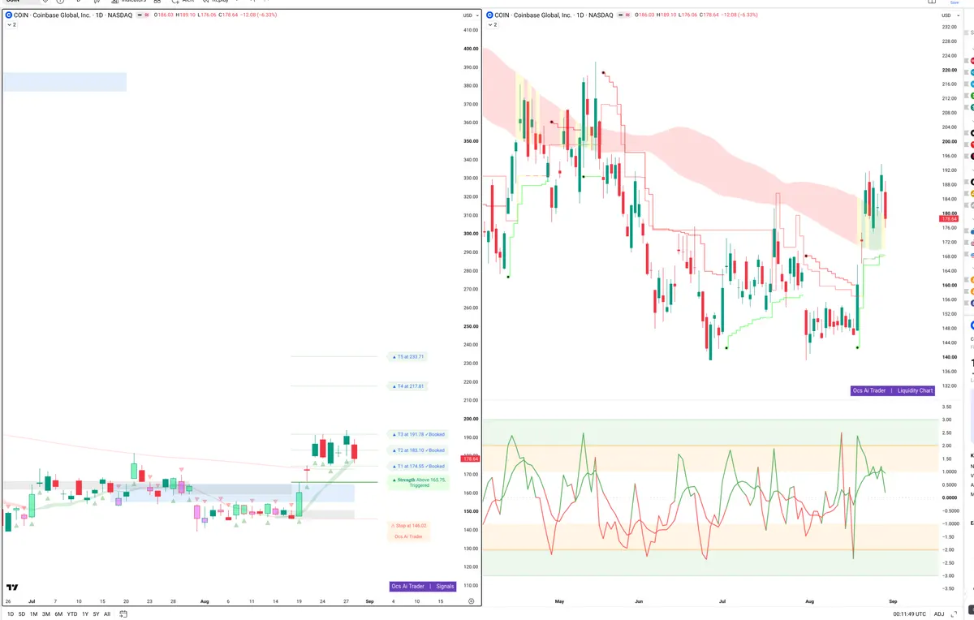Click 'T2 at 183.10 Booked' label
Screen dimensions: 974x620
tap(418, 450)
